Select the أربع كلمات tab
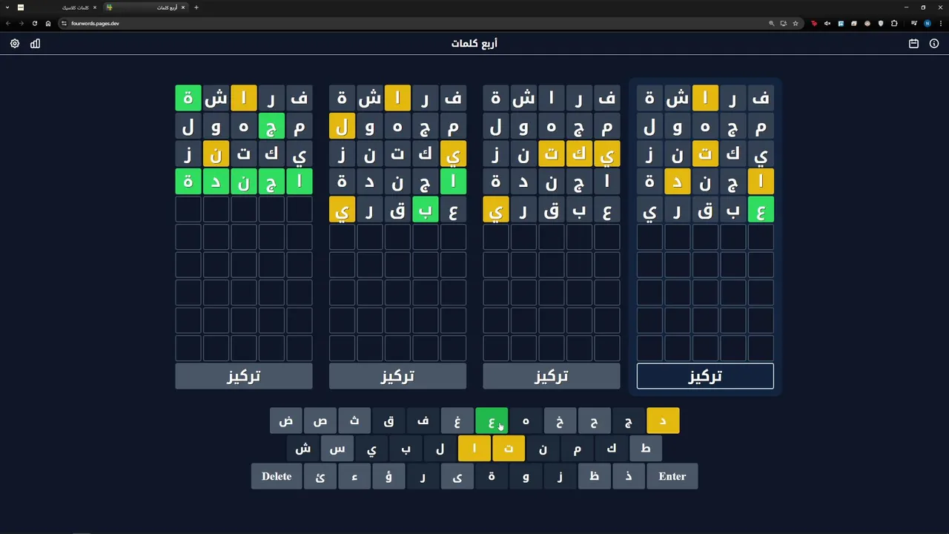949x534 pixels. 146,7
